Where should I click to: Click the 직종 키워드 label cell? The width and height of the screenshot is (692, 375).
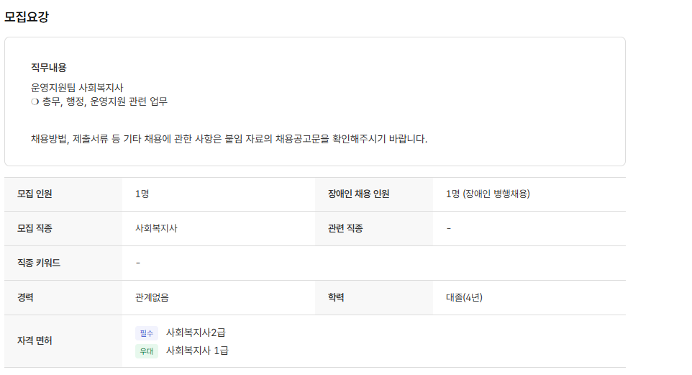pos(39,263)
